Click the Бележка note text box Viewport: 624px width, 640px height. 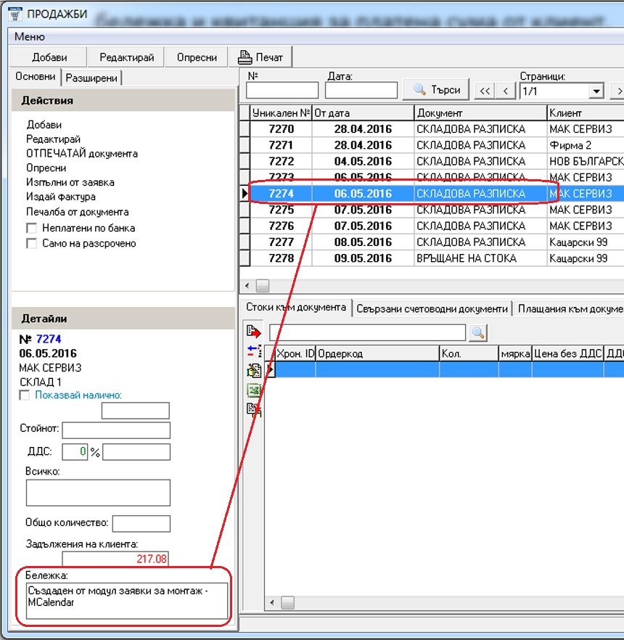point(127,600)
